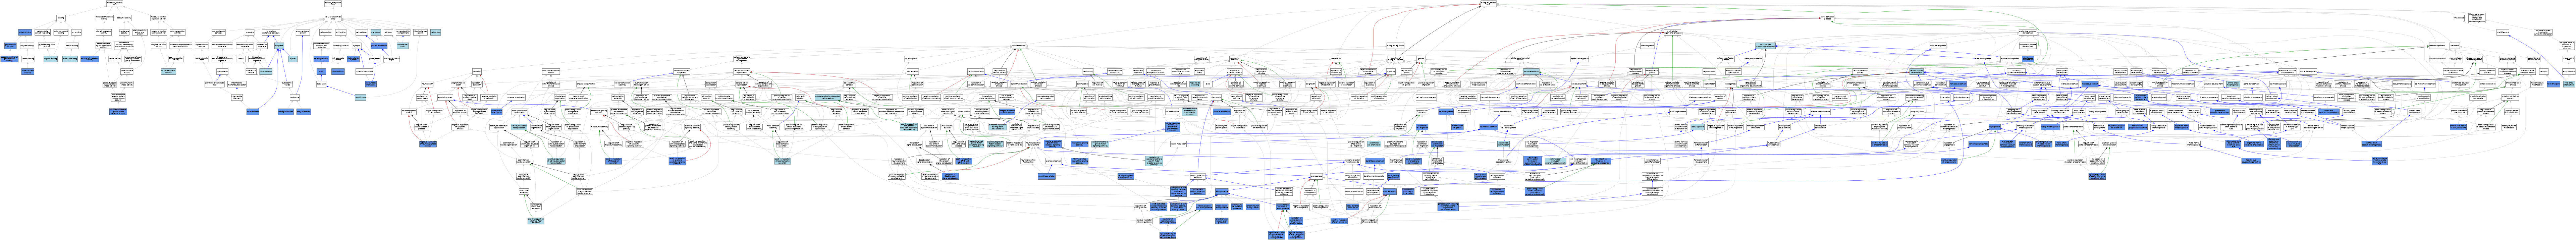Select the 'neurofilament' blue node
This screenshot has width=2576, height=240.
pyautogui.click(x=253, y=112)
